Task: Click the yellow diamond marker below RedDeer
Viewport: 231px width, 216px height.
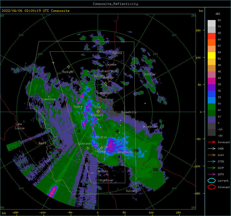Action: click(x=105, y=83)
